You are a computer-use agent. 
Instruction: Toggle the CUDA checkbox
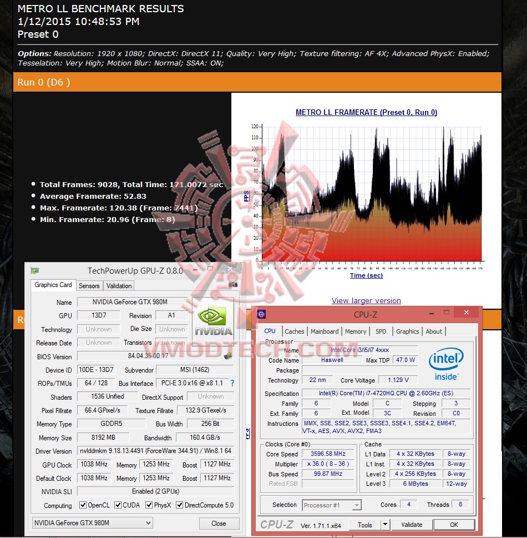point(118,505)
